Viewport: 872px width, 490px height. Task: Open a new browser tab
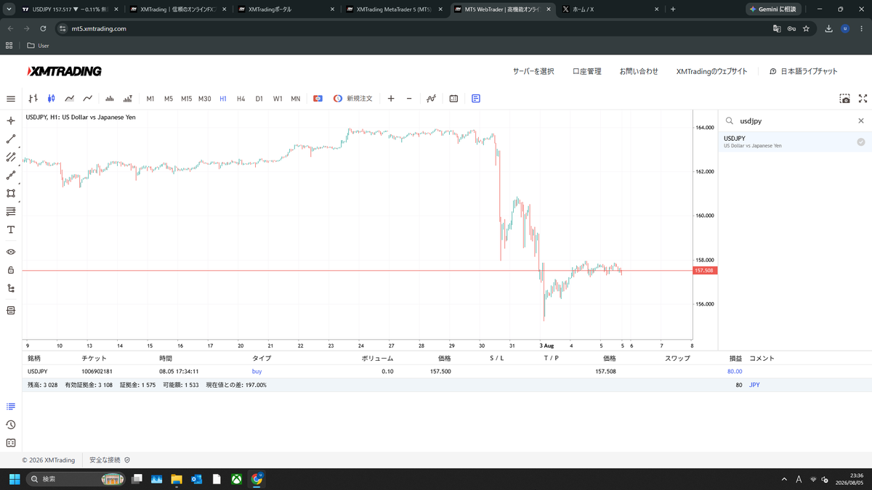click(673, 9)
